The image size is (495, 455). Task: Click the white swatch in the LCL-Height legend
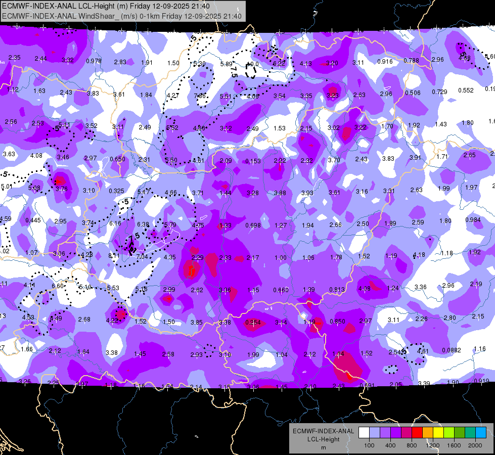pos(364,433)
